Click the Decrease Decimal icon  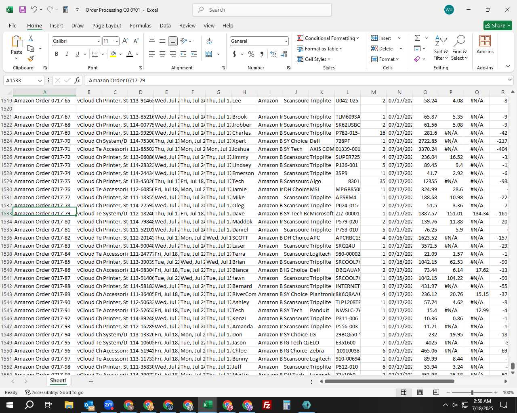click(x=284, y=54)
